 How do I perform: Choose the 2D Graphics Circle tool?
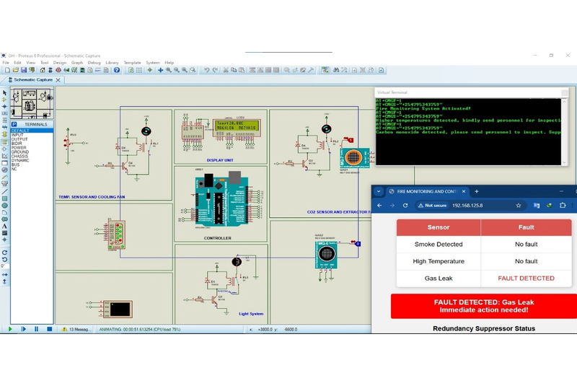[x=4, y=206]
